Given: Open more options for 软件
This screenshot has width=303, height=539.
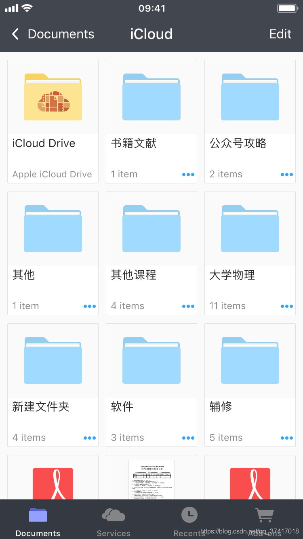Looking at the screenshot, I should (188, 438).
